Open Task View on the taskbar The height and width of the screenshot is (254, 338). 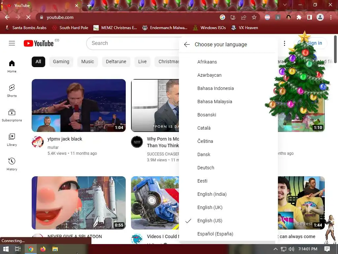point(18,249)
